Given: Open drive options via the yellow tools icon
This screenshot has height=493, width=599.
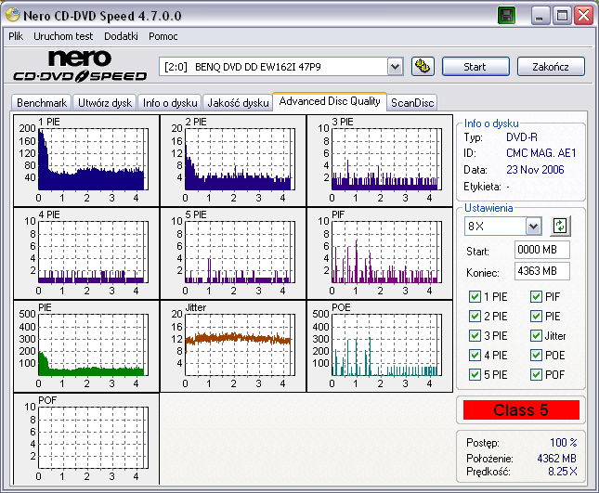Looking at the screenshot, I should pos(423,67).
